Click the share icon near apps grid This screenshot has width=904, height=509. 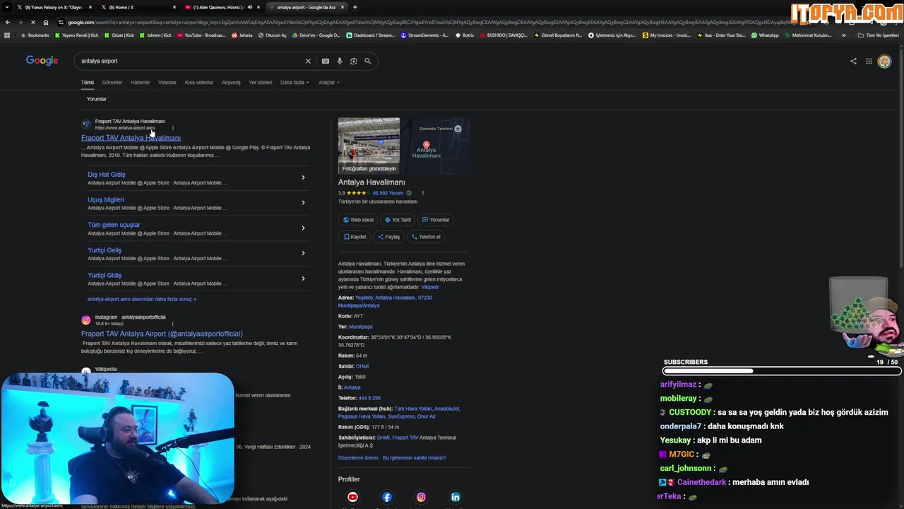point(853,62)
